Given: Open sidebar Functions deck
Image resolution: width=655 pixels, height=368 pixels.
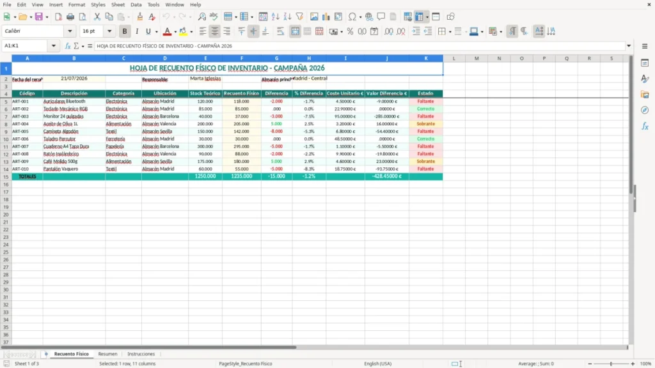Looking at the screenshot, I should [645, 126].
